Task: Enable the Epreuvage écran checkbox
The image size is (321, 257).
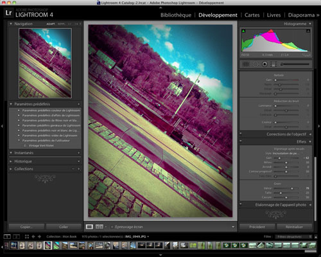Action: 112,227
